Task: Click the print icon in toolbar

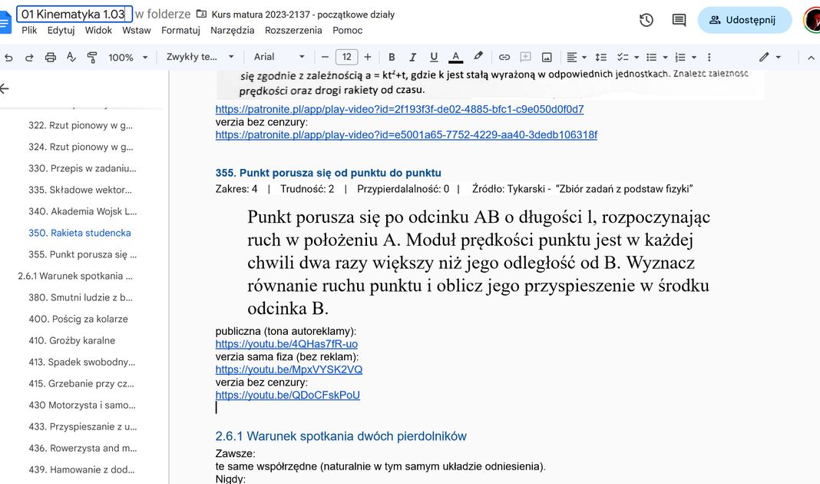Action: point(51,58)
